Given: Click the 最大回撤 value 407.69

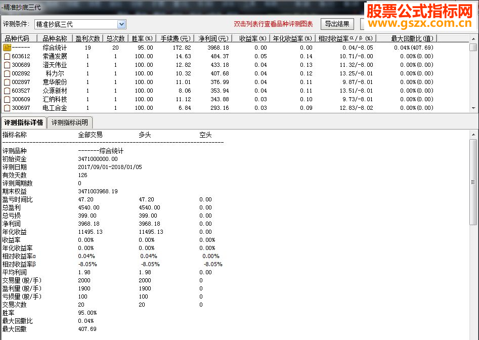Looking at the screenshot, I should coord(87,329).
